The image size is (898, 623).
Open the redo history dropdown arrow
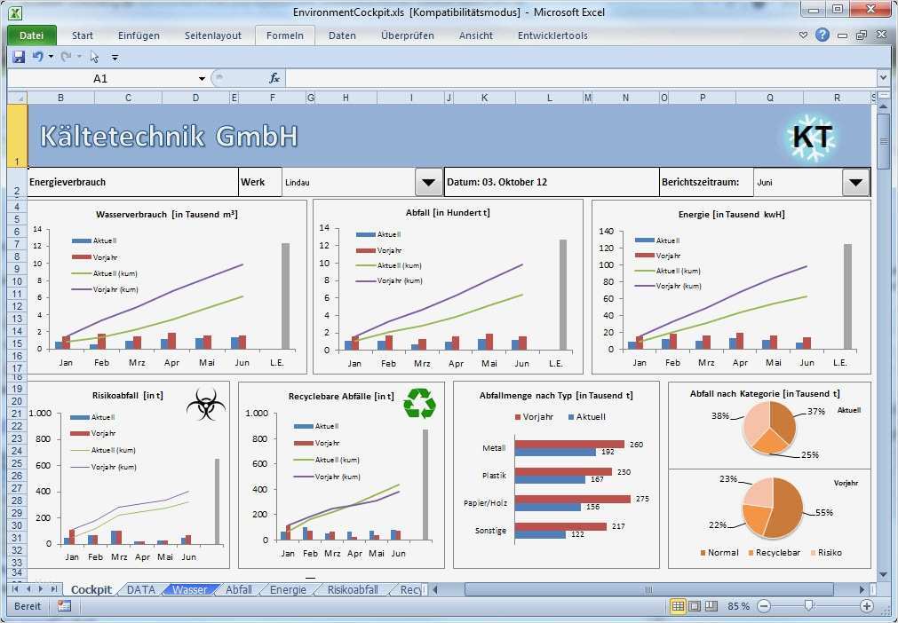click(79, 57)
